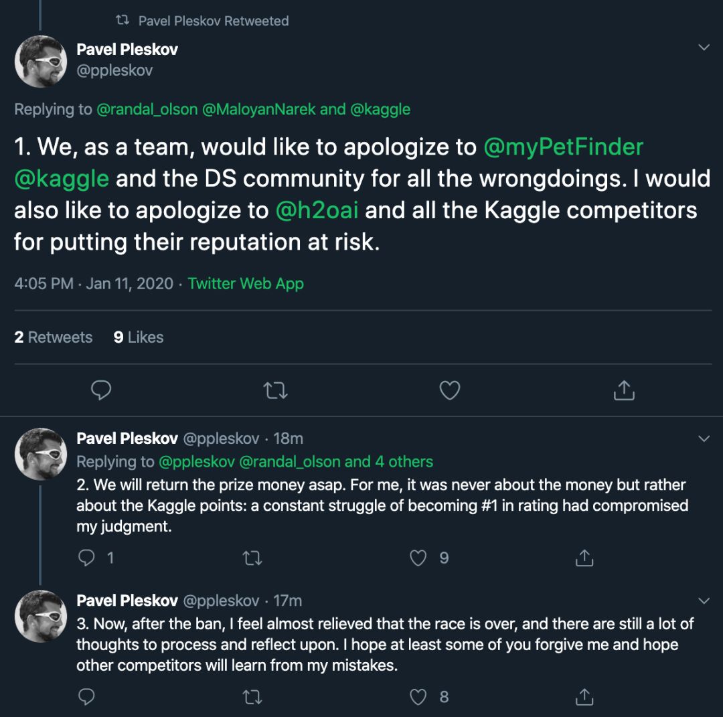723x717 pixels.
Task: Reply to the main apology tweet
Action: [100, 390]
